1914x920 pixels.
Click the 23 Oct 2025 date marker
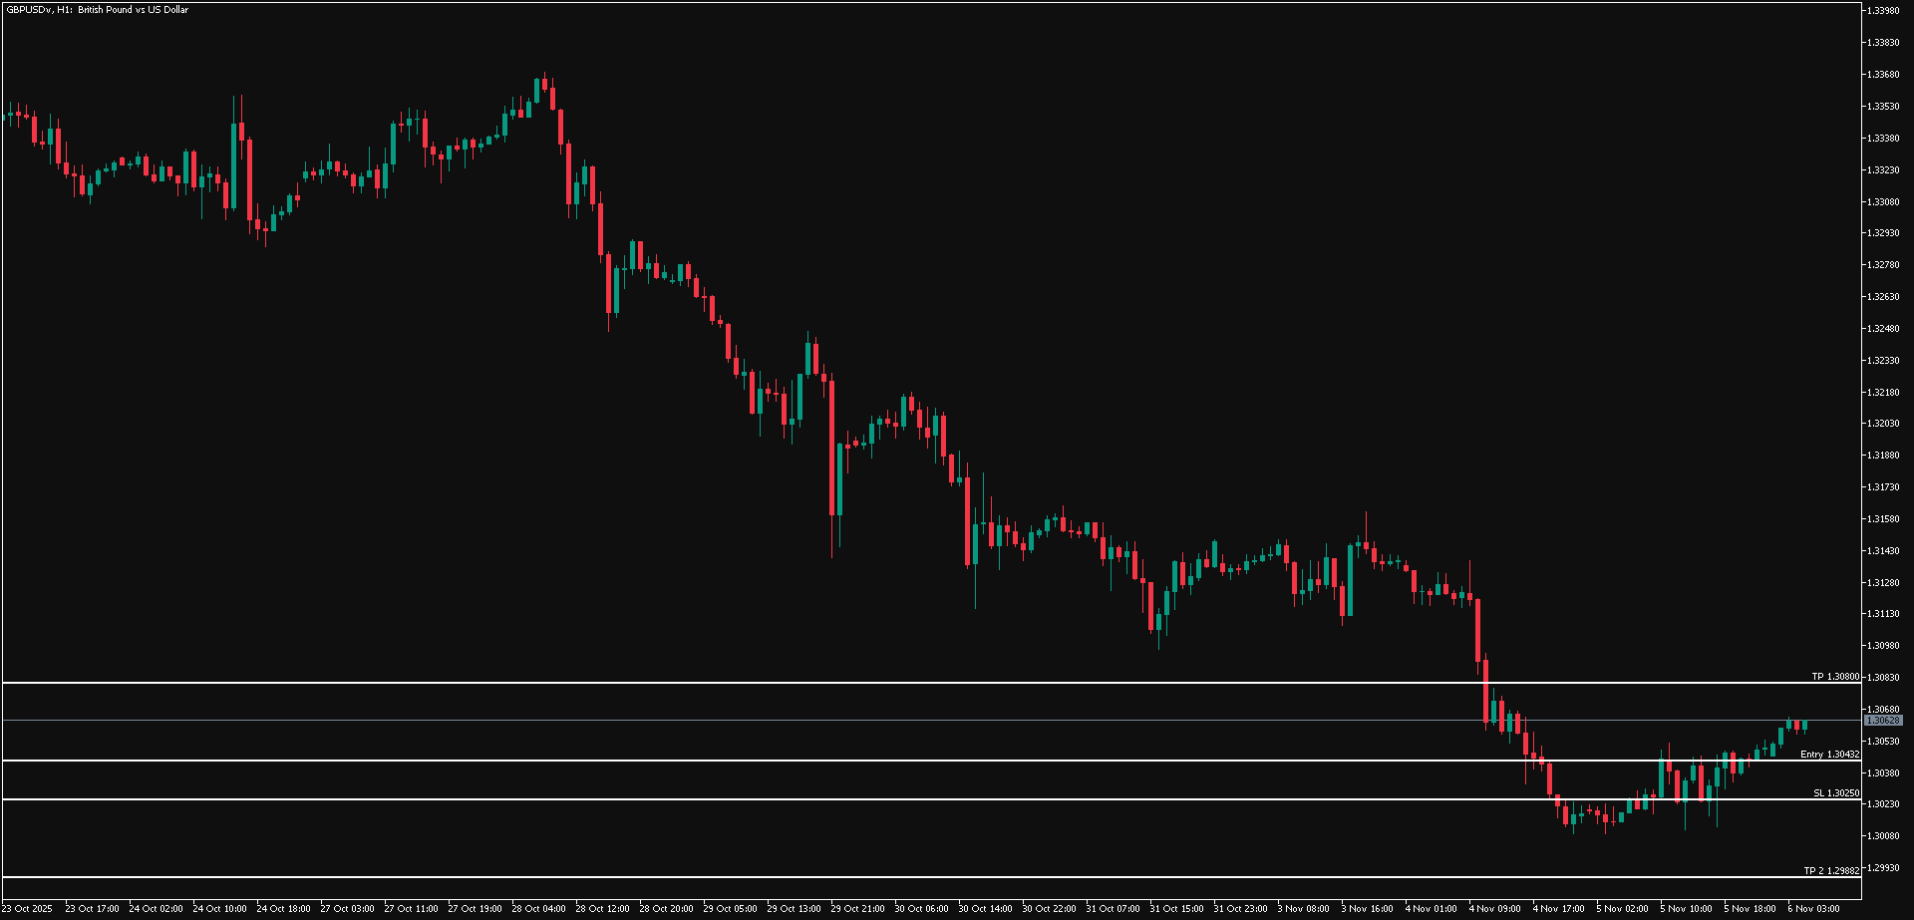tap(28, 909)
